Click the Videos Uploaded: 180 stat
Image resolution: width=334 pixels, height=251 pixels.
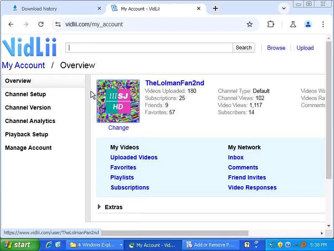tap(170, 91)
